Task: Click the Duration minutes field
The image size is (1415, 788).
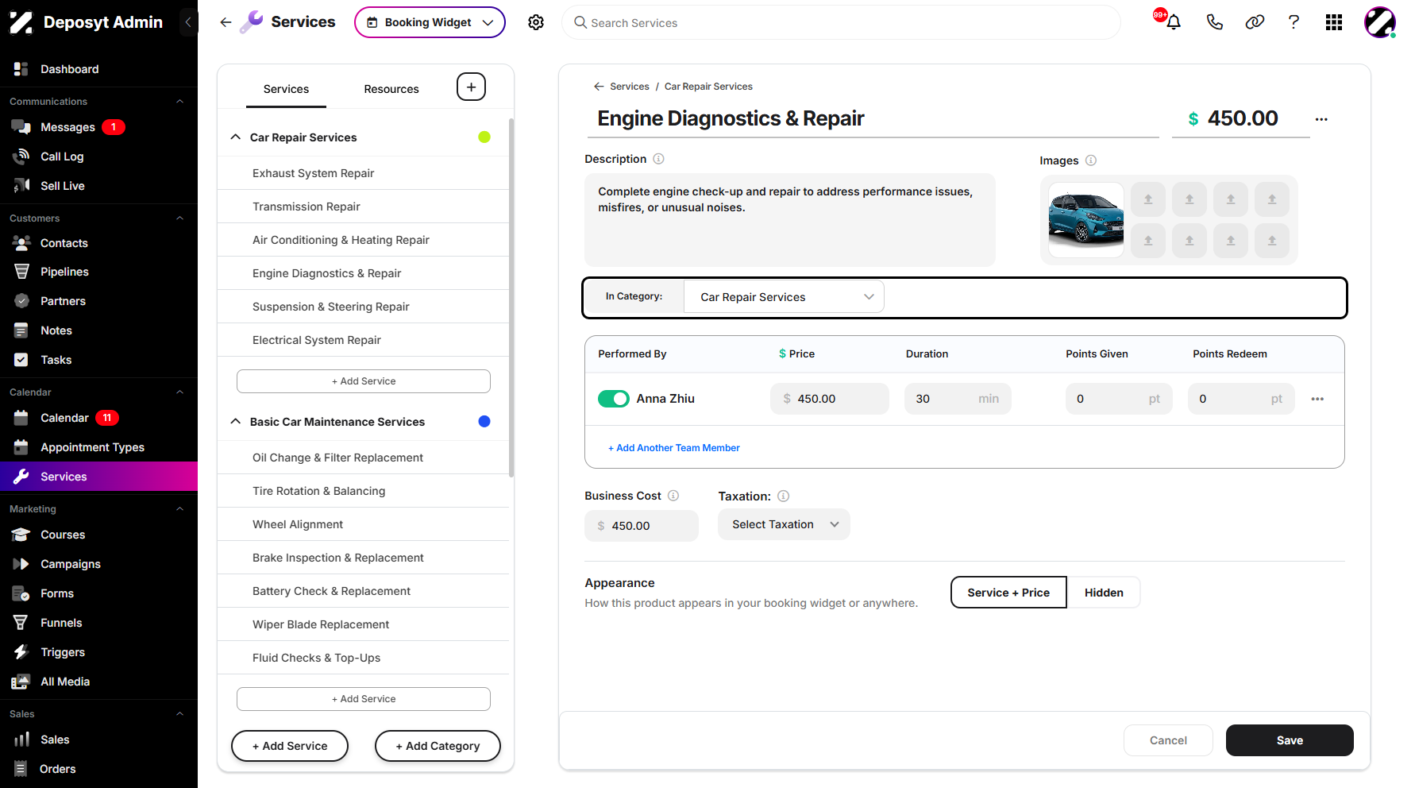Action: 958,399
